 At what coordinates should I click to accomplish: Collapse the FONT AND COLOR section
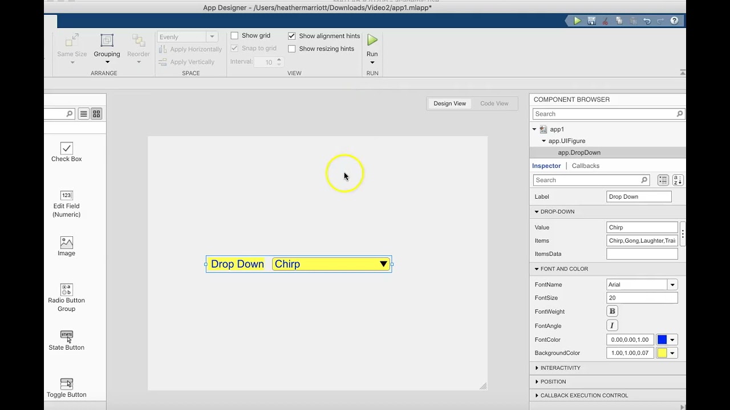click(537, 269)
